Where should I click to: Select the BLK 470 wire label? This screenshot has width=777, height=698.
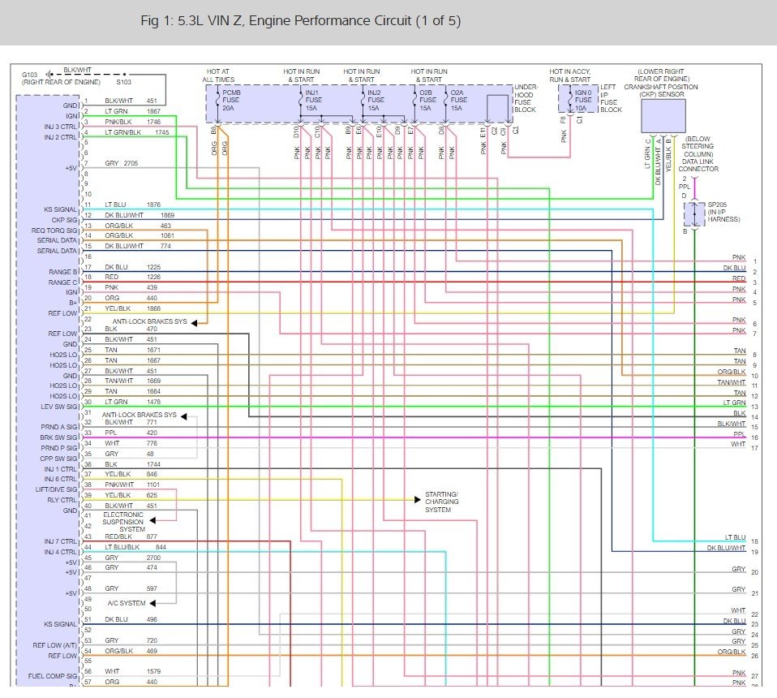pyautogui.click(x=131, y=329)
